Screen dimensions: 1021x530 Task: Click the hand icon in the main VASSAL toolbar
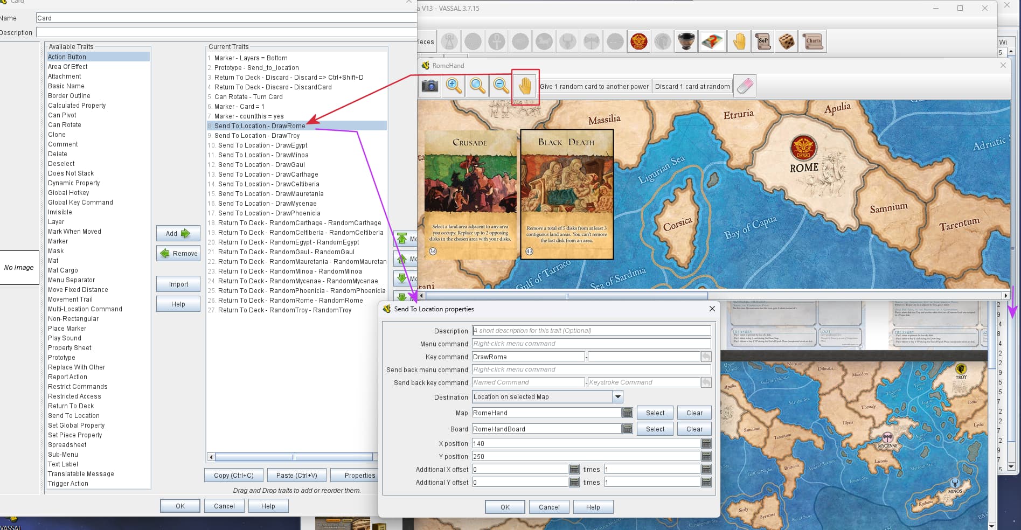click(x=739, y=41)
